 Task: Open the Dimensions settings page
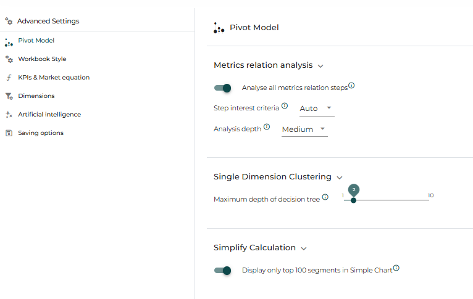(36, 96)
